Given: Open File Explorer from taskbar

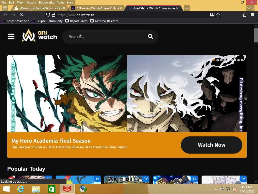Looking at the screenshot, I should pyautogui.click(x=36, y=189).
